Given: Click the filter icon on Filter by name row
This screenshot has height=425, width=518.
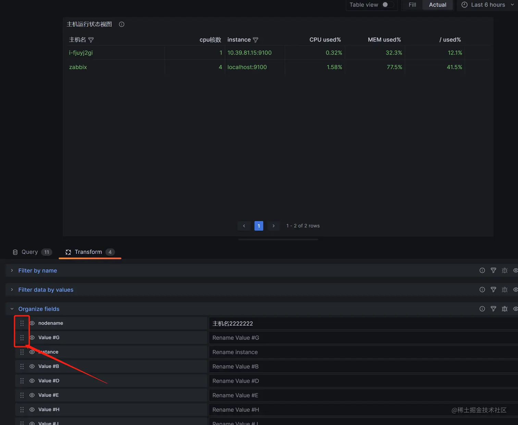Looking at the screenshot, I should pos(493,271).
